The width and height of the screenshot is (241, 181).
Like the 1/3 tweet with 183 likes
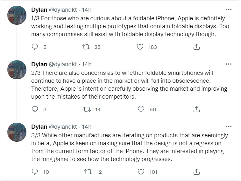pos(140,47)
